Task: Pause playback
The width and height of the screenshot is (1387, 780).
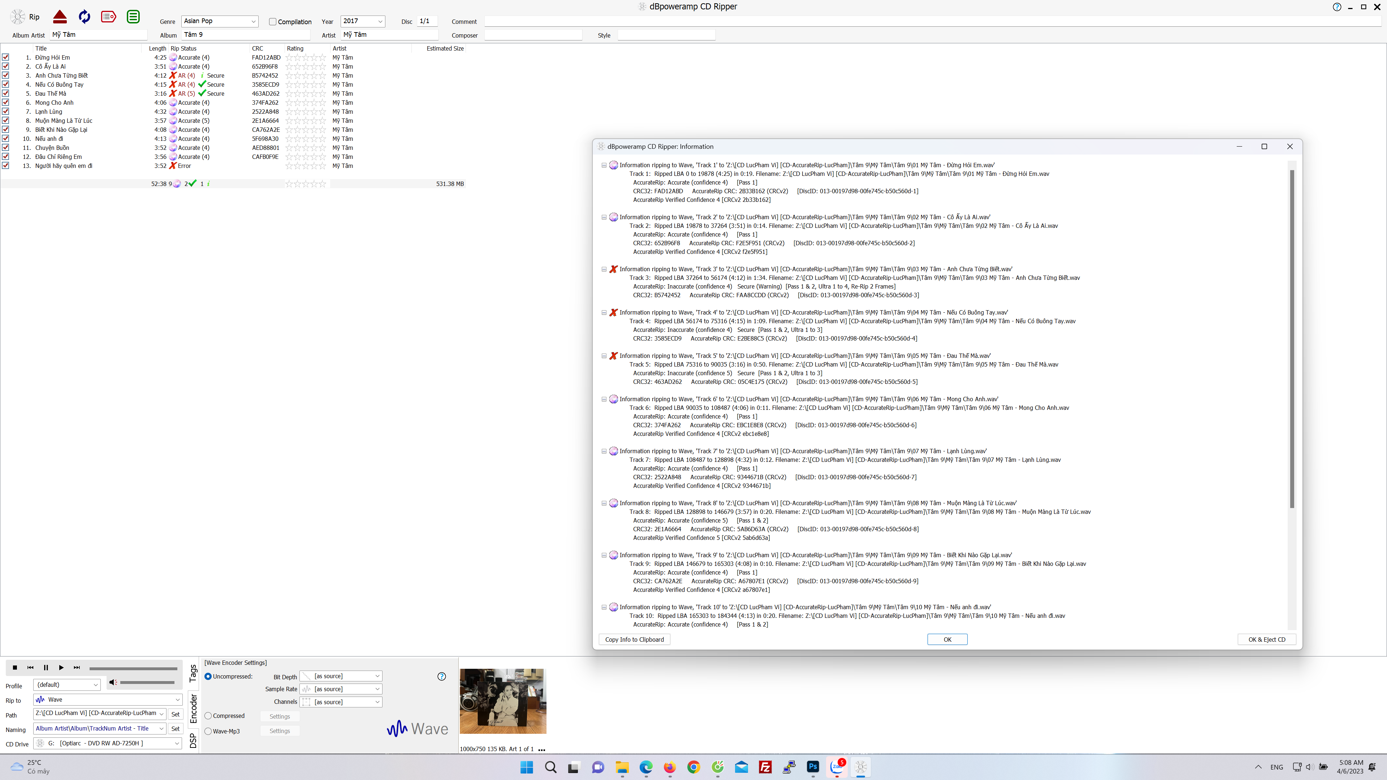Action: click(x=46, y=667)
